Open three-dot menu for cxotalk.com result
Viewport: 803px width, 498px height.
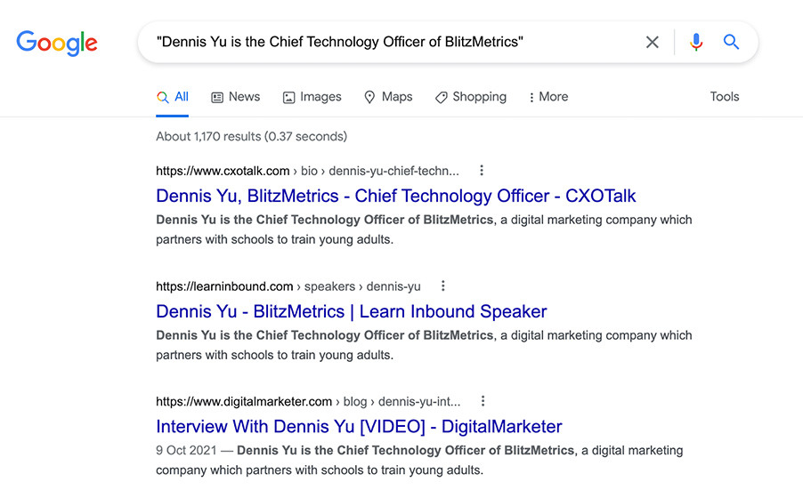pos(482,171)
